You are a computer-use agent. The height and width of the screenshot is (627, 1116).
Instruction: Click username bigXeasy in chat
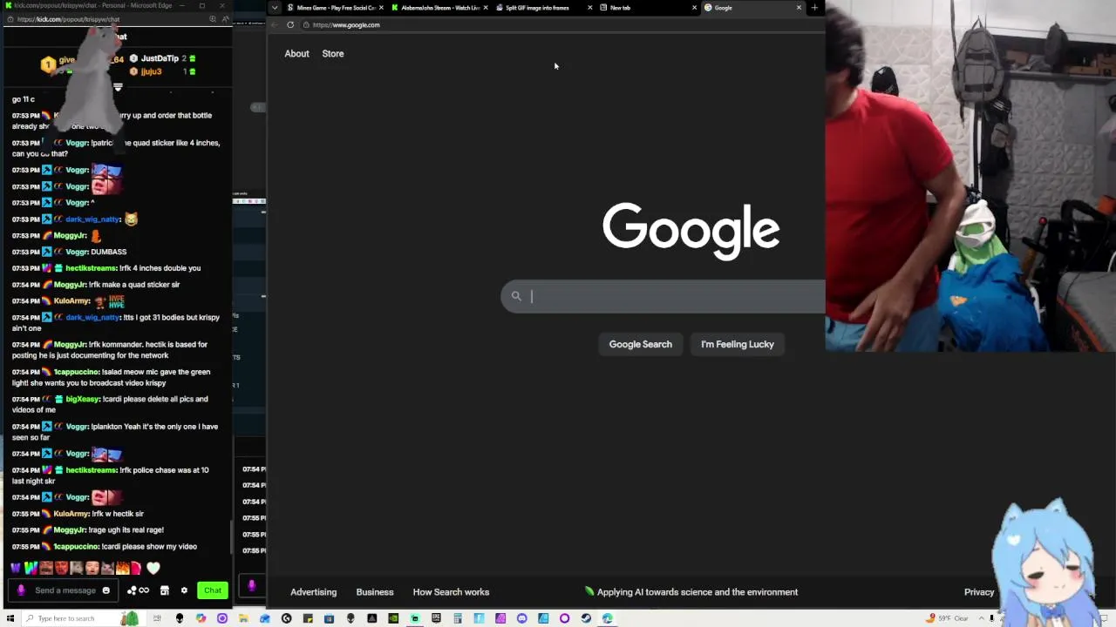pos(84,399)
